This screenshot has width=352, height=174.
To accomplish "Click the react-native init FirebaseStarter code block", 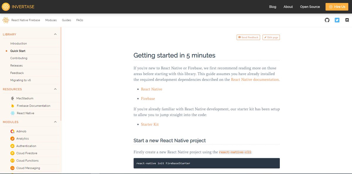I will point(207,163).
